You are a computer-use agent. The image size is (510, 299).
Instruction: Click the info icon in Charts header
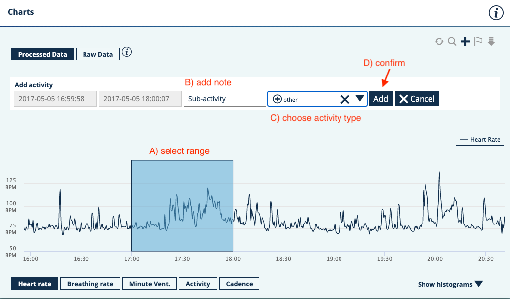(496, 13)
